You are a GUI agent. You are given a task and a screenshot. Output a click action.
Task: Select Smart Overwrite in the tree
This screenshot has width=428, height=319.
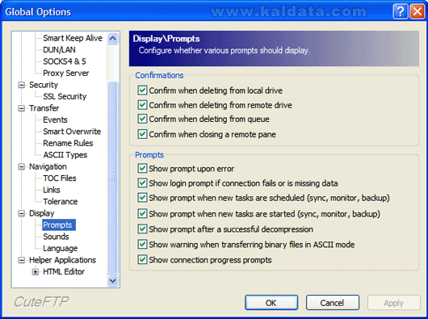pyautogui.click(x=72, y=132)
